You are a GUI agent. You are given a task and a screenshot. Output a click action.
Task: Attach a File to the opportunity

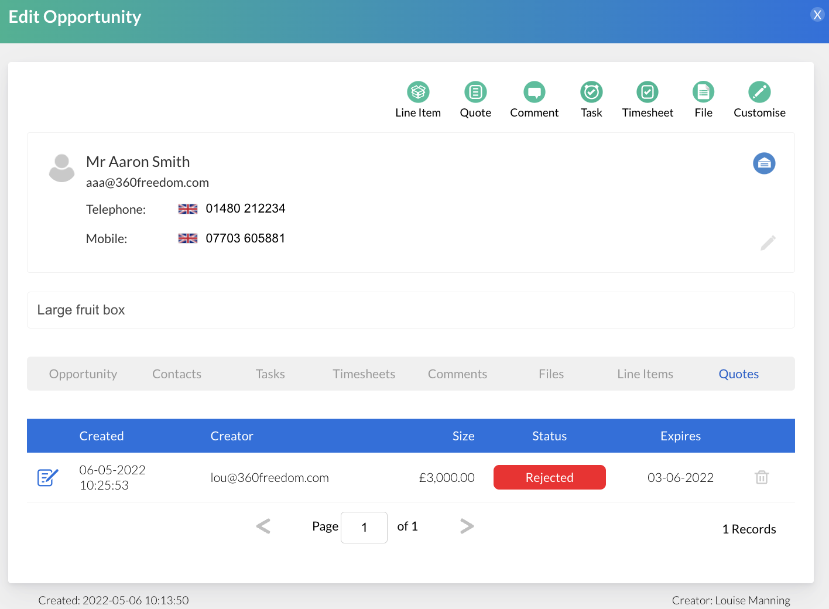point(703,93)
